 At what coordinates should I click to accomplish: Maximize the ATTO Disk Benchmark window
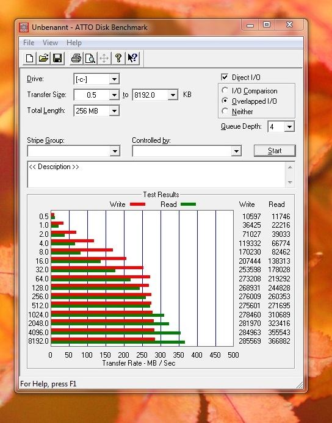click(x=267, y=25)
